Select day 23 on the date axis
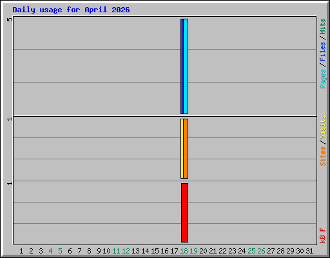The height and width of the screenshot is (258, 330). point(232,251)
